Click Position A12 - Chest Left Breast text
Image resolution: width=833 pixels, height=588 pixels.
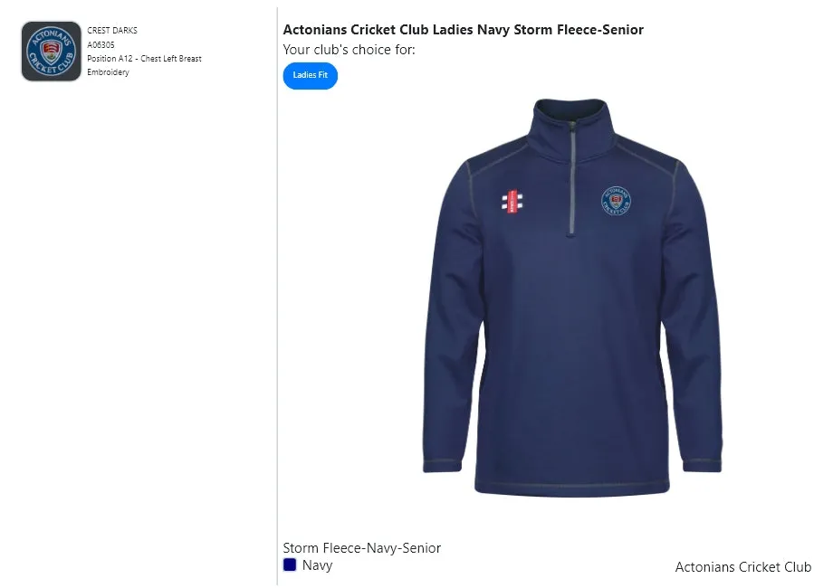tap(144, 59)
